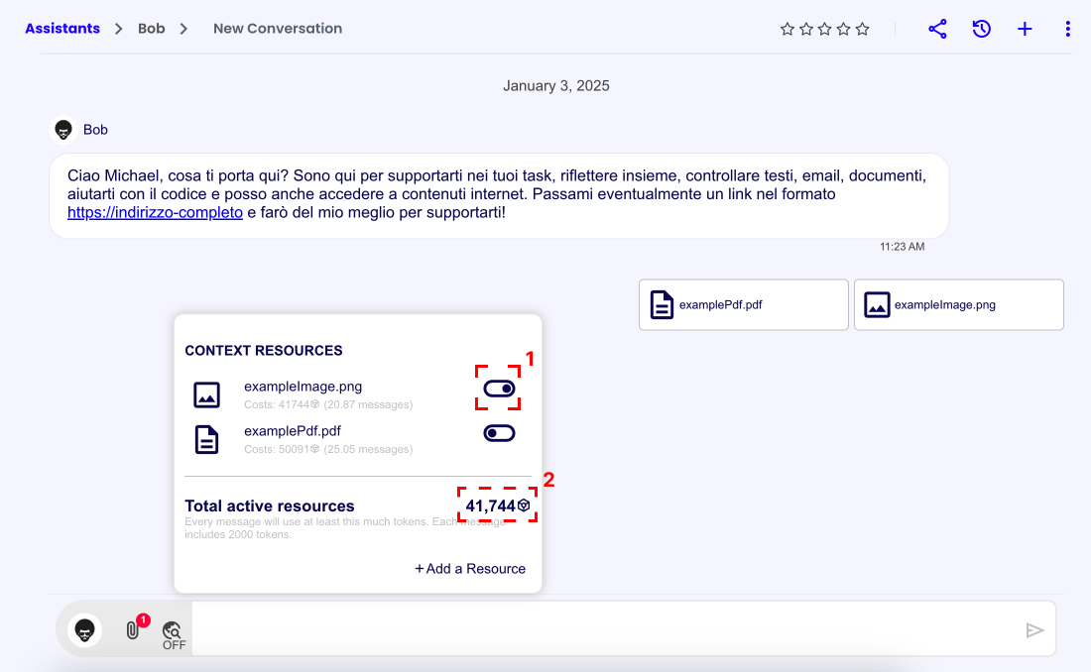Click the Bob sender name
Viewport: 1091px width, 672px height.
(x=95, y=130)
